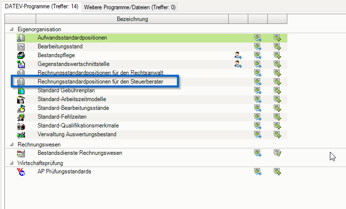This screenshot has width=346, height=209.
Task: Select the Bestandspflege entry
Action: (x=56, y=55)
